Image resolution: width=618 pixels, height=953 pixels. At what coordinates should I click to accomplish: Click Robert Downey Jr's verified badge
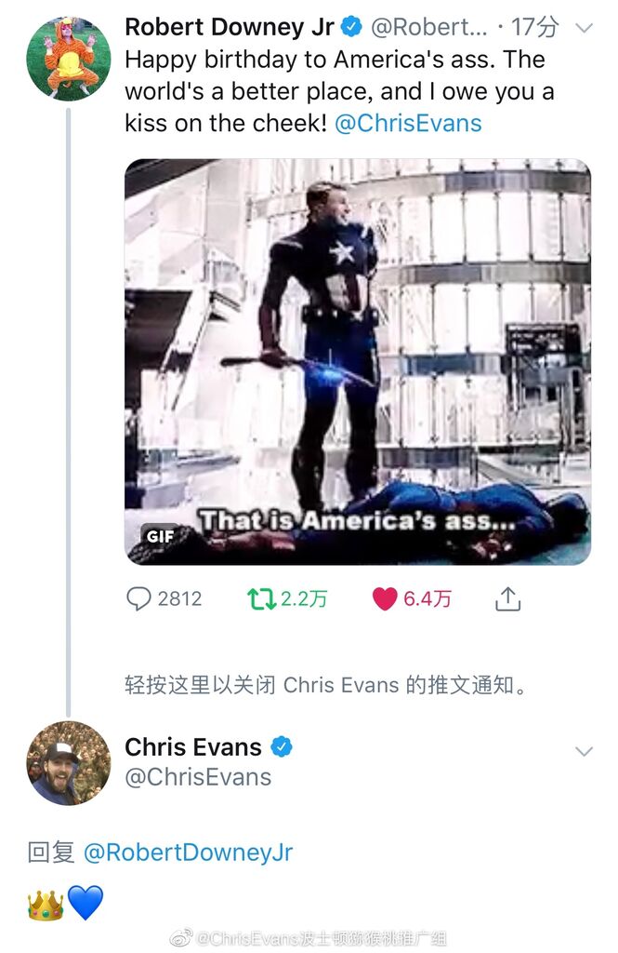(351, 27)
